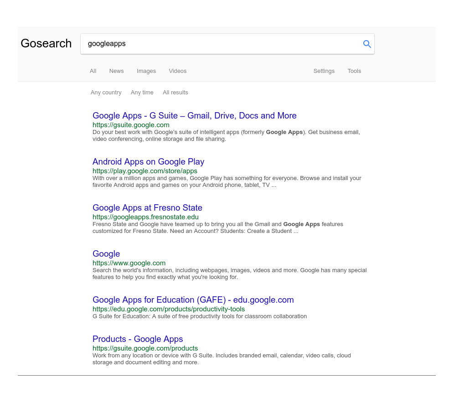
Task: Open the Settings menu
Action: pos(324,71)
